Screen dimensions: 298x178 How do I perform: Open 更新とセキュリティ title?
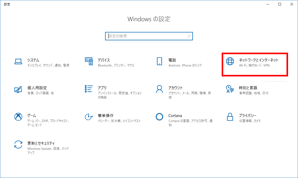(x=41, y=143)
